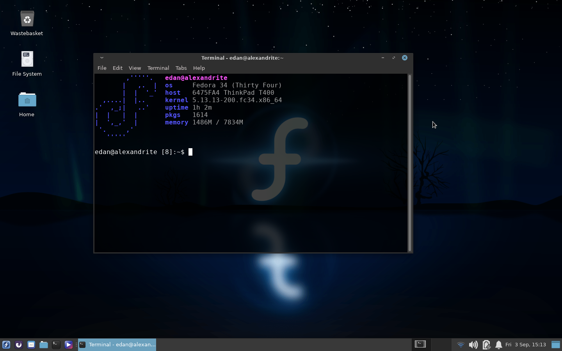The image size is (562, 351).
Task: Open the clipboard manager tray icon
Action: pos(486,345)
